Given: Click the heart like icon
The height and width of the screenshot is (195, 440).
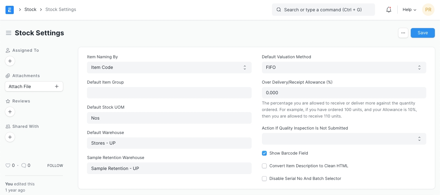Looking at the screenshot, I should (8, 166).
